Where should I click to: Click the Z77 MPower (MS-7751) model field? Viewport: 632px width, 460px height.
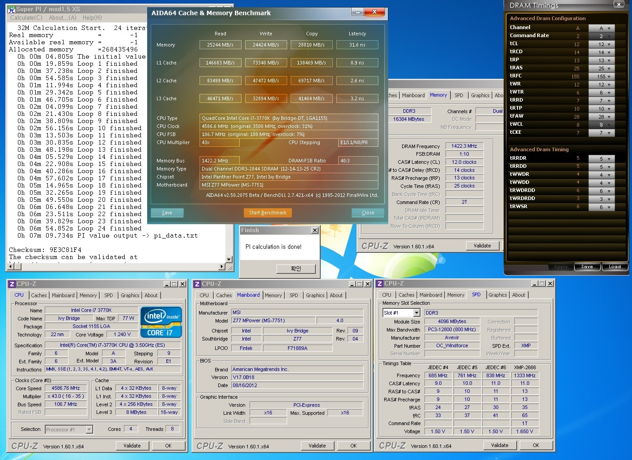[273, 320]
